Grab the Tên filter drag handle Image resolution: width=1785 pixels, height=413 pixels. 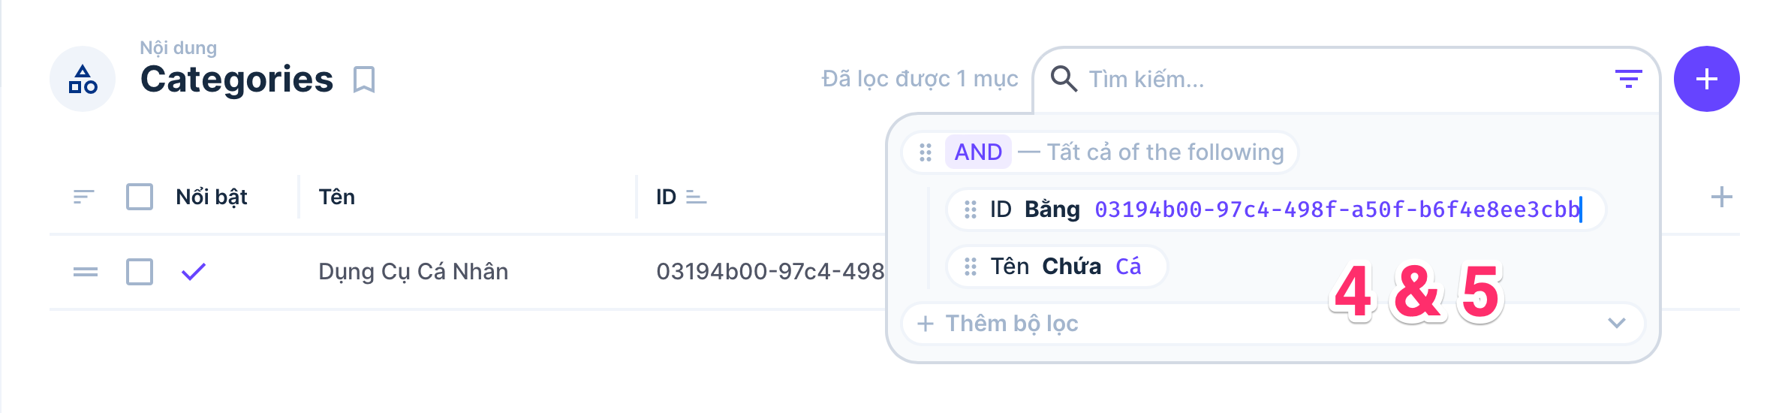(x=970, y=267)
